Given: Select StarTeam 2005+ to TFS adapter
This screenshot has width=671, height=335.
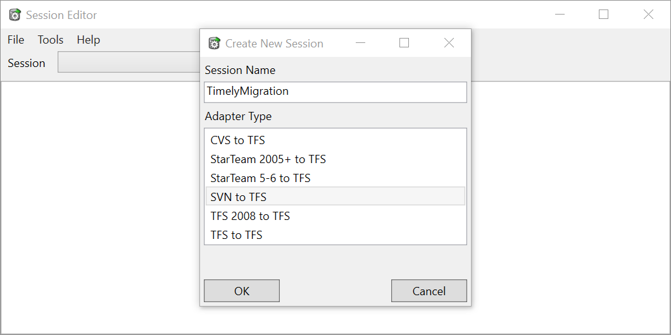Looking at the screenshot, I should pos(335,159).
